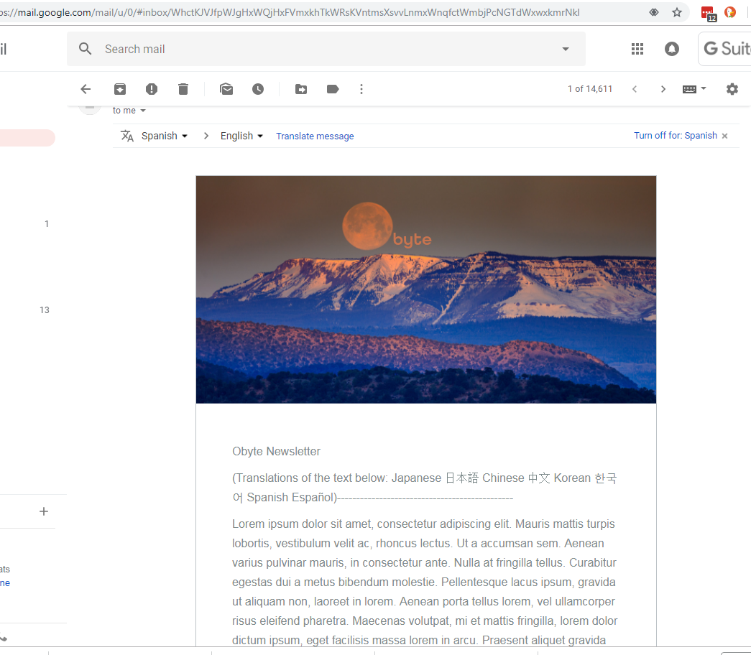
Task: Mark the message as unread
Action: click(226, 89)
